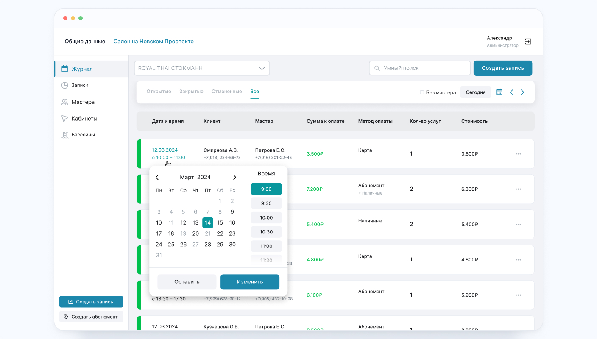
Task: Toggle the Без мастера checkbox
Action: (x=422, y=92)
